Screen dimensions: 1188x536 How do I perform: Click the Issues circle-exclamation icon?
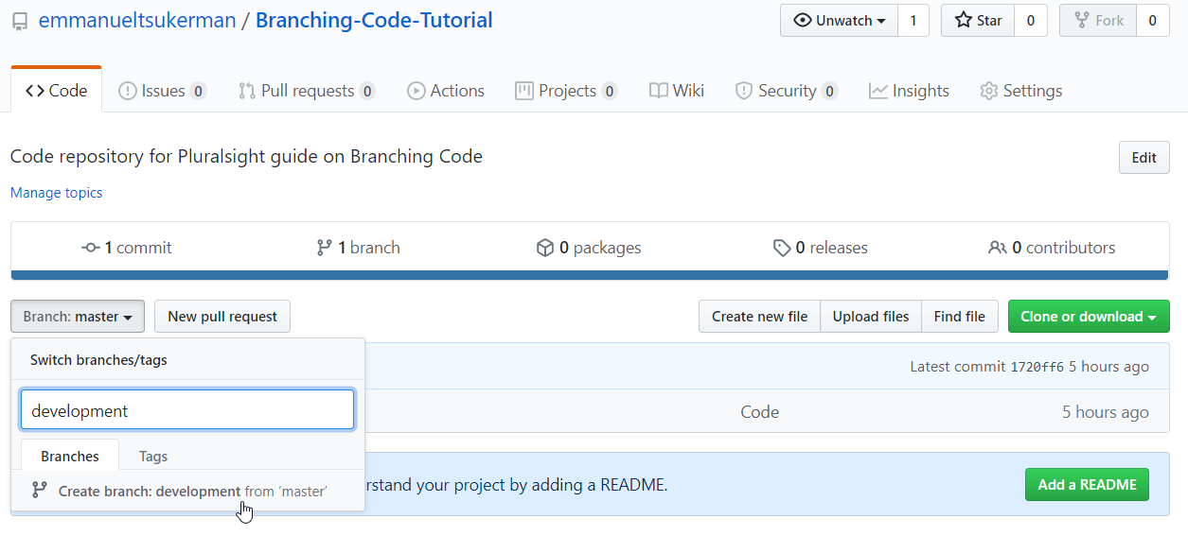(x=127, y=91)
